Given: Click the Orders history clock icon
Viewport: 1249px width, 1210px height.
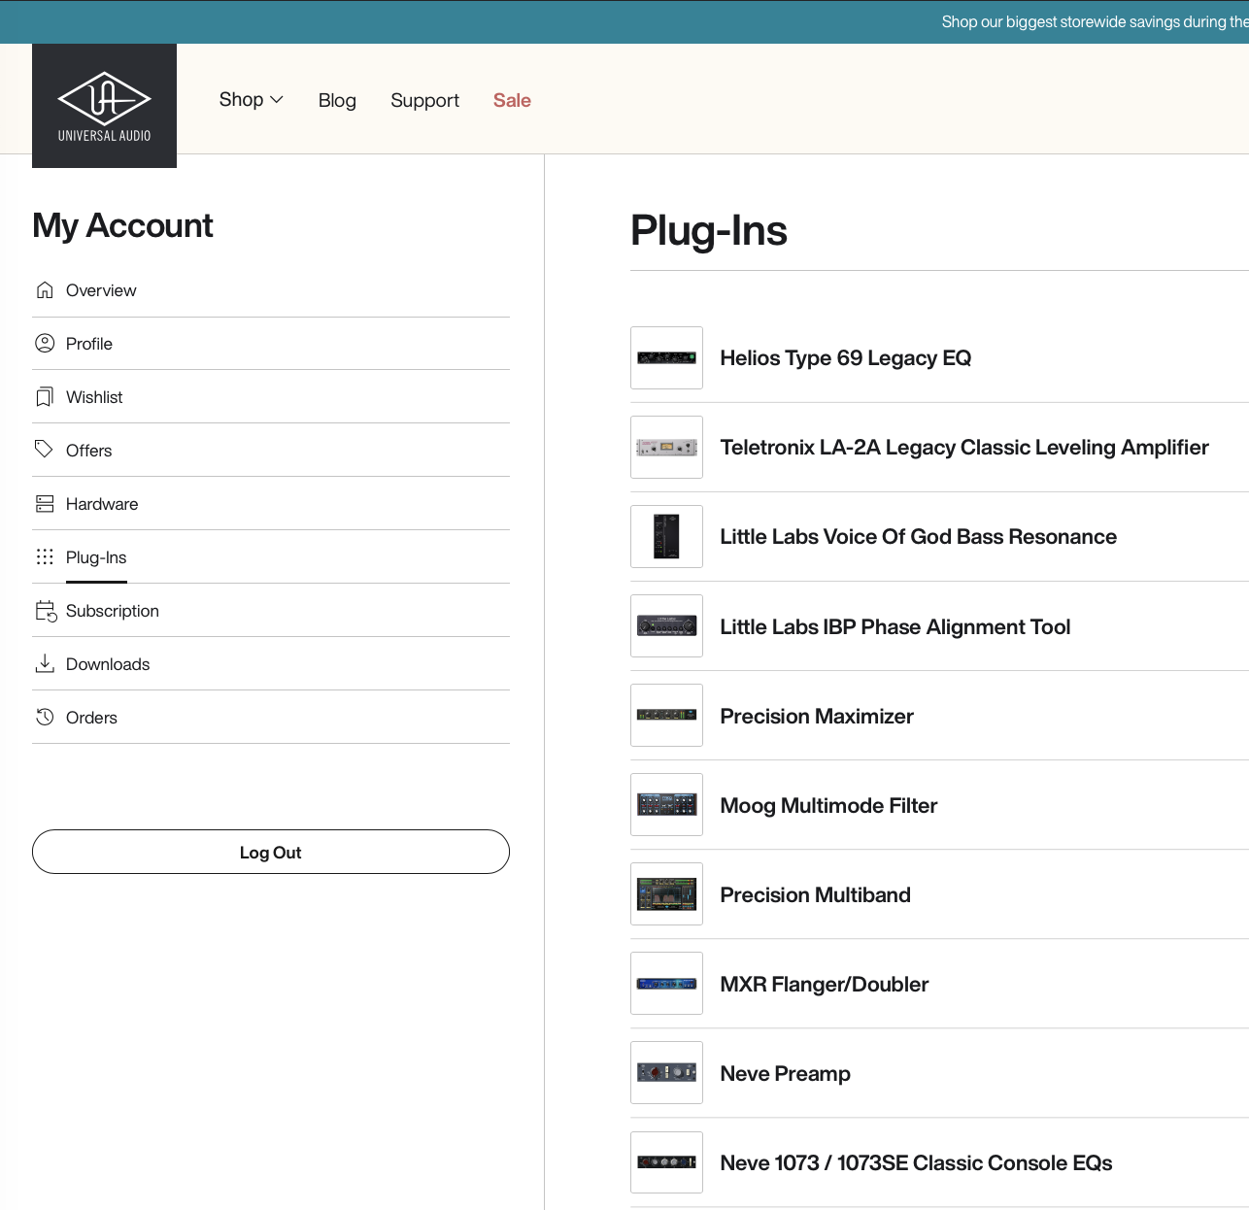Looking at the screenshot, I should (x=45, y=718).
